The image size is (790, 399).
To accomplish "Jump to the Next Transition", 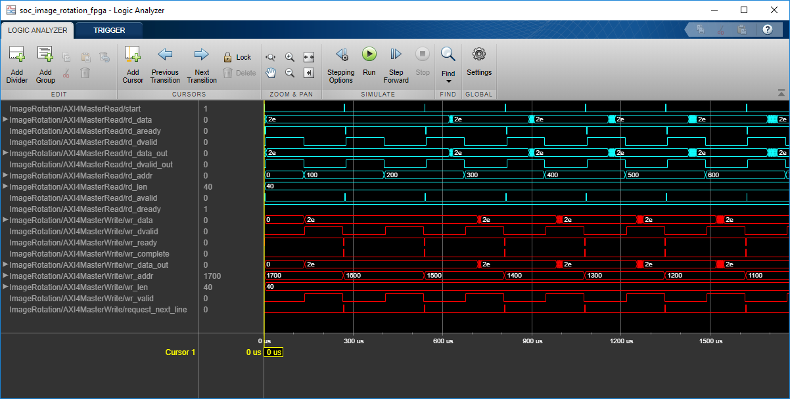I will tap(201, 55).
